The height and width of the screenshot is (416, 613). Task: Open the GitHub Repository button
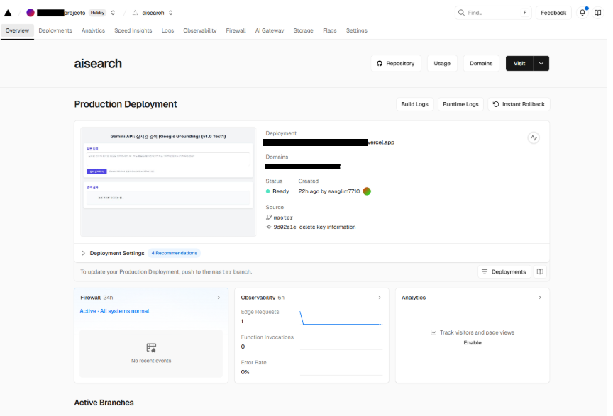point(396,63)
